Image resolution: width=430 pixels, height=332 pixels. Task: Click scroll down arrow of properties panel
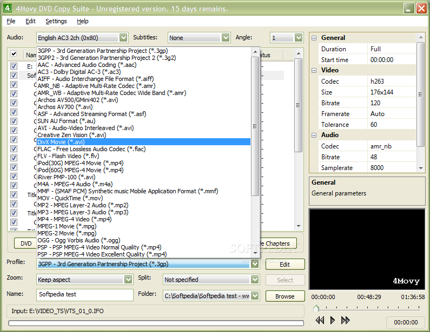coord(420,168)
